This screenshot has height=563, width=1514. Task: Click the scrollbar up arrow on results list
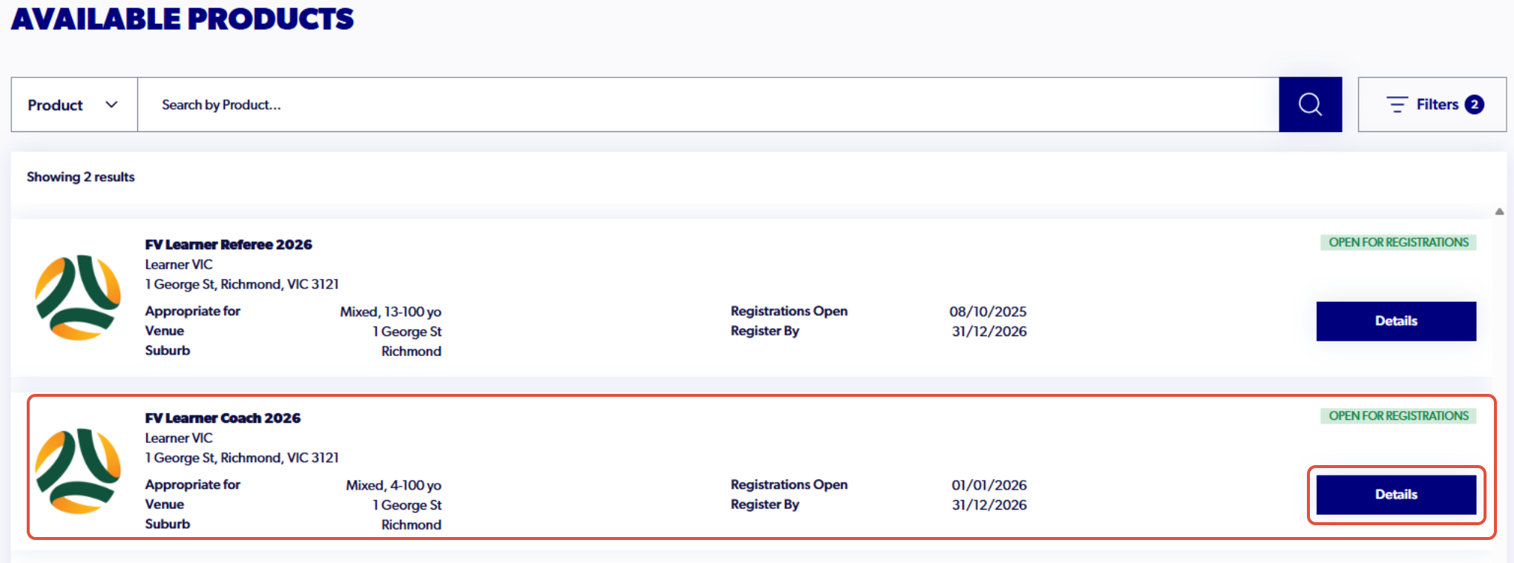click(1499, 211)
